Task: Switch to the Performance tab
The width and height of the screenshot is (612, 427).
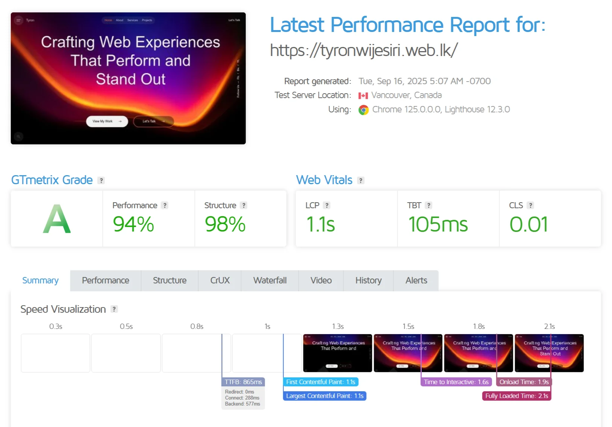Action: pos(105,280)
